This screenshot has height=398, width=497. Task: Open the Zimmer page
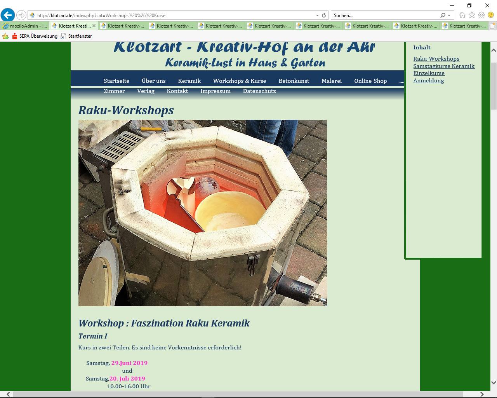[114, 91]
